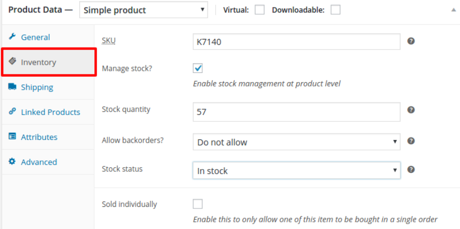Click the help icon beside Stock quantity
Screen dimensions: 460x229
[x=411, y=110]
